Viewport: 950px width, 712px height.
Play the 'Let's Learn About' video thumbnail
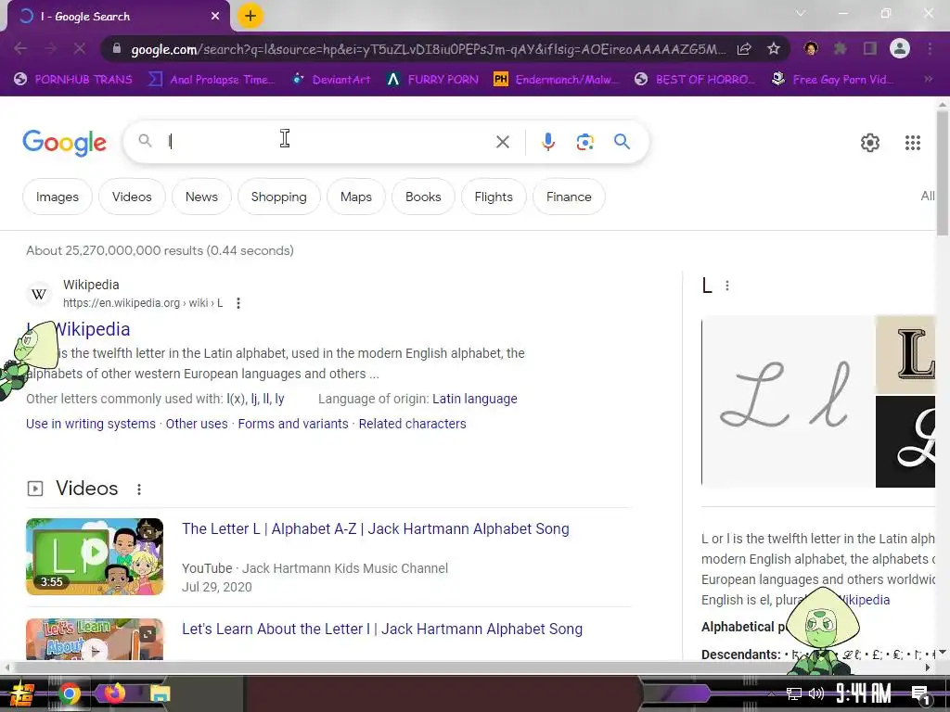tap(95, 640)
